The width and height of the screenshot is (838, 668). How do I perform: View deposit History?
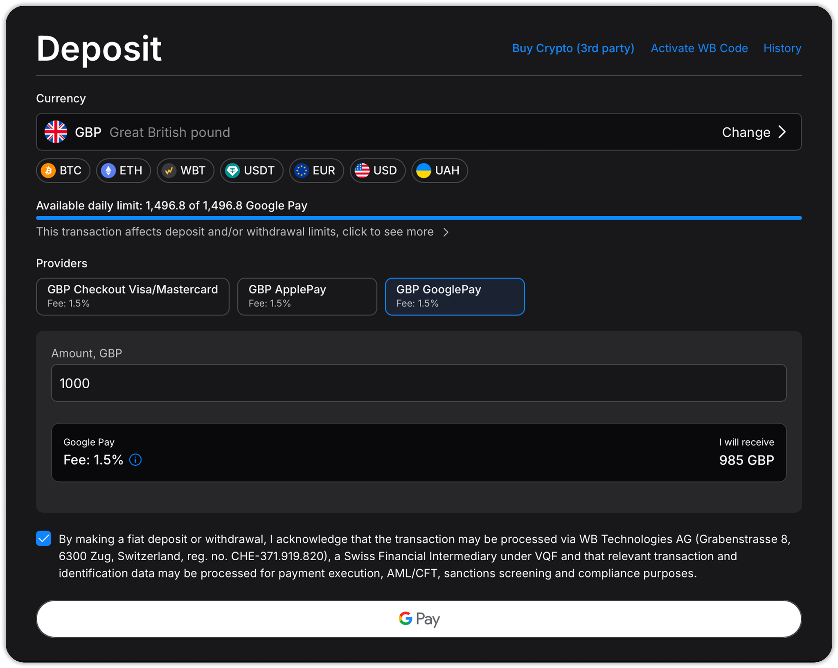tap(782, 48)
